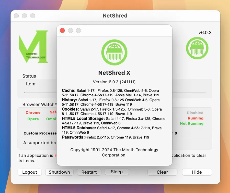Click the Clear button
The width and height of the screenshot is (230, 193).
point(162,172)
